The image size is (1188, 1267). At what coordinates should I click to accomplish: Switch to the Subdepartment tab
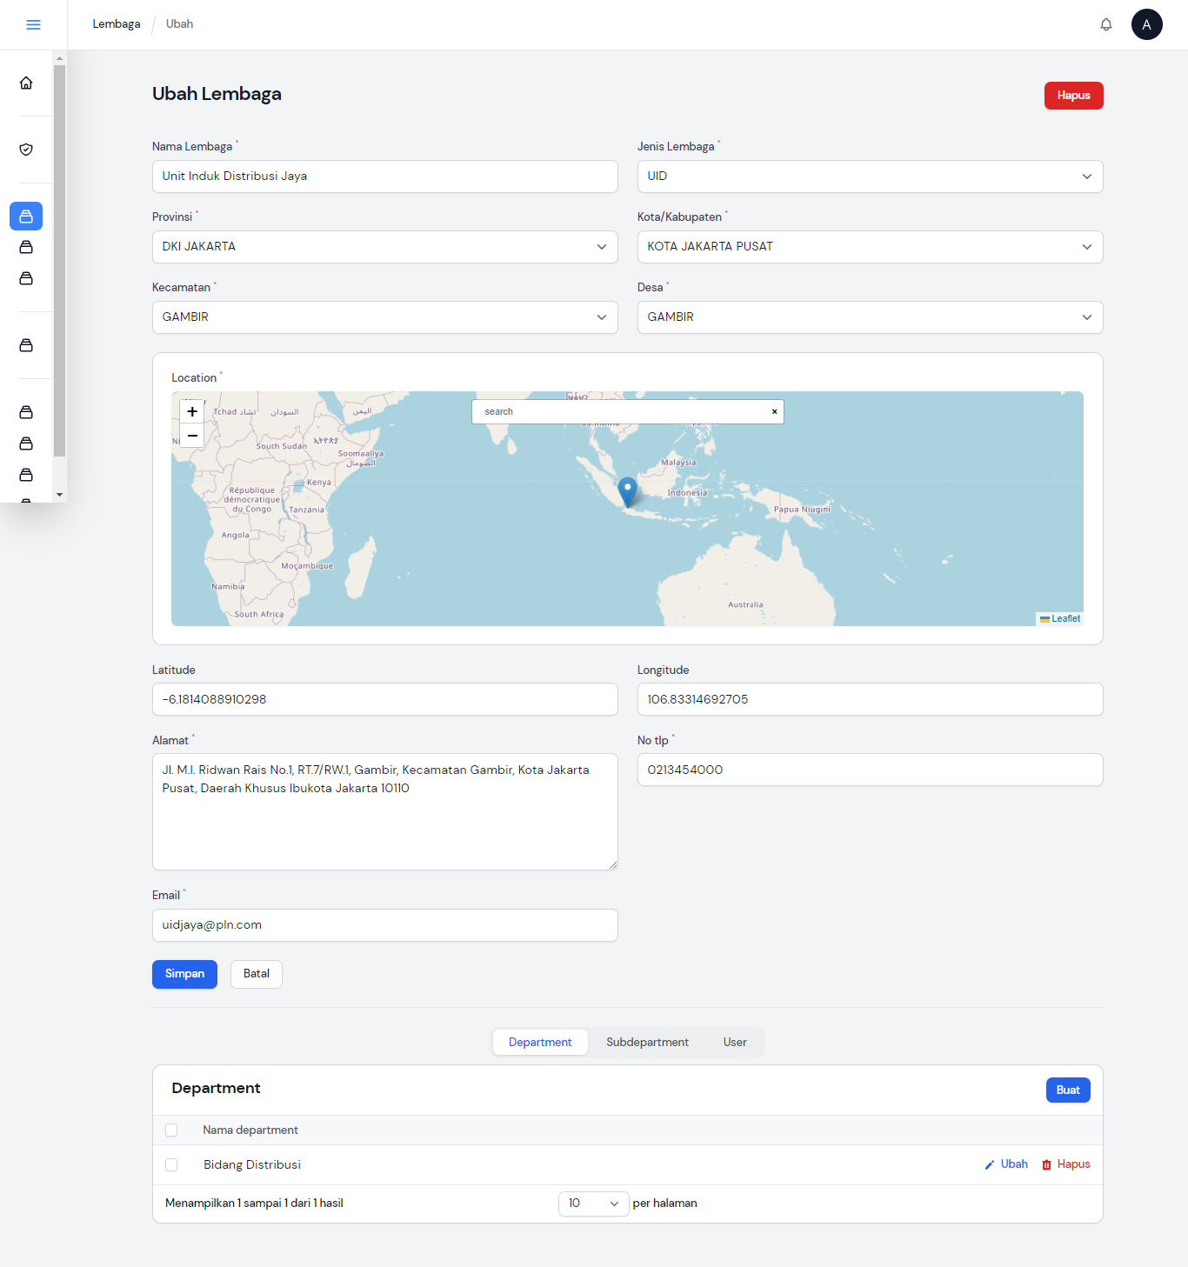[647, 1043]
